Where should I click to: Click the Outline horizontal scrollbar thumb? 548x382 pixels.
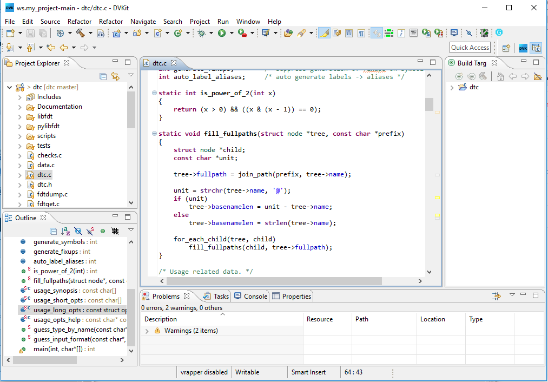tap(45, 360)
